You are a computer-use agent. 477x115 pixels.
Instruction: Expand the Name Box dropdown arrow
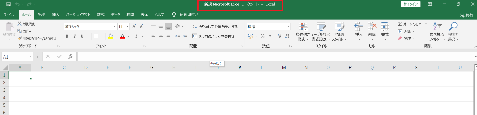coord(30,57)
